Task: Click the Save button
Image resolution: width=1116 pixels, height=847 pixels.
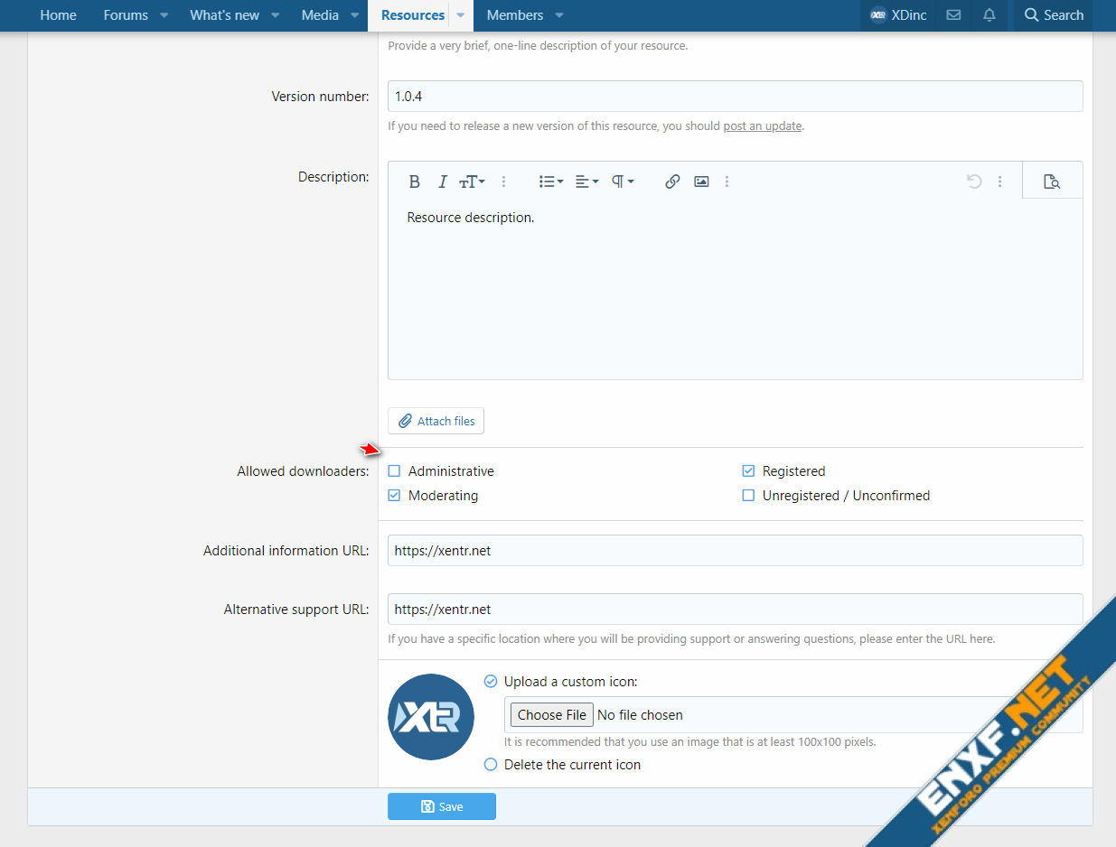Action: click(442, 806)
